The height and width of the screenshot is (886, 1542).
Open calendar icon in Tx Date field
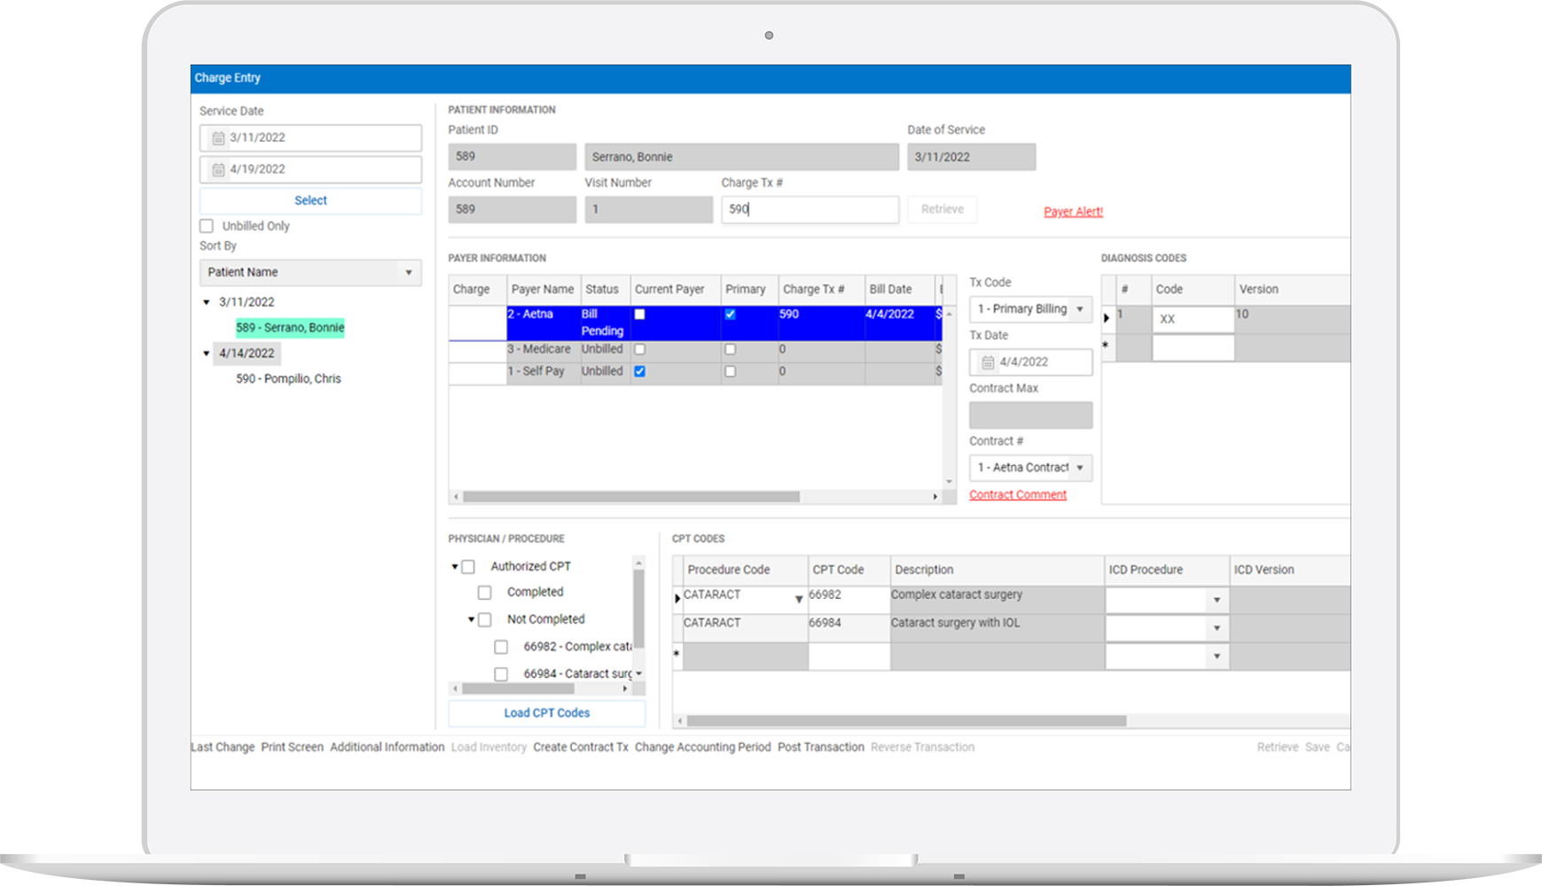988,362
